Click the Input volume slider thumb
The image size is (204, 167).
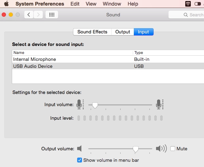coord(95,105)
